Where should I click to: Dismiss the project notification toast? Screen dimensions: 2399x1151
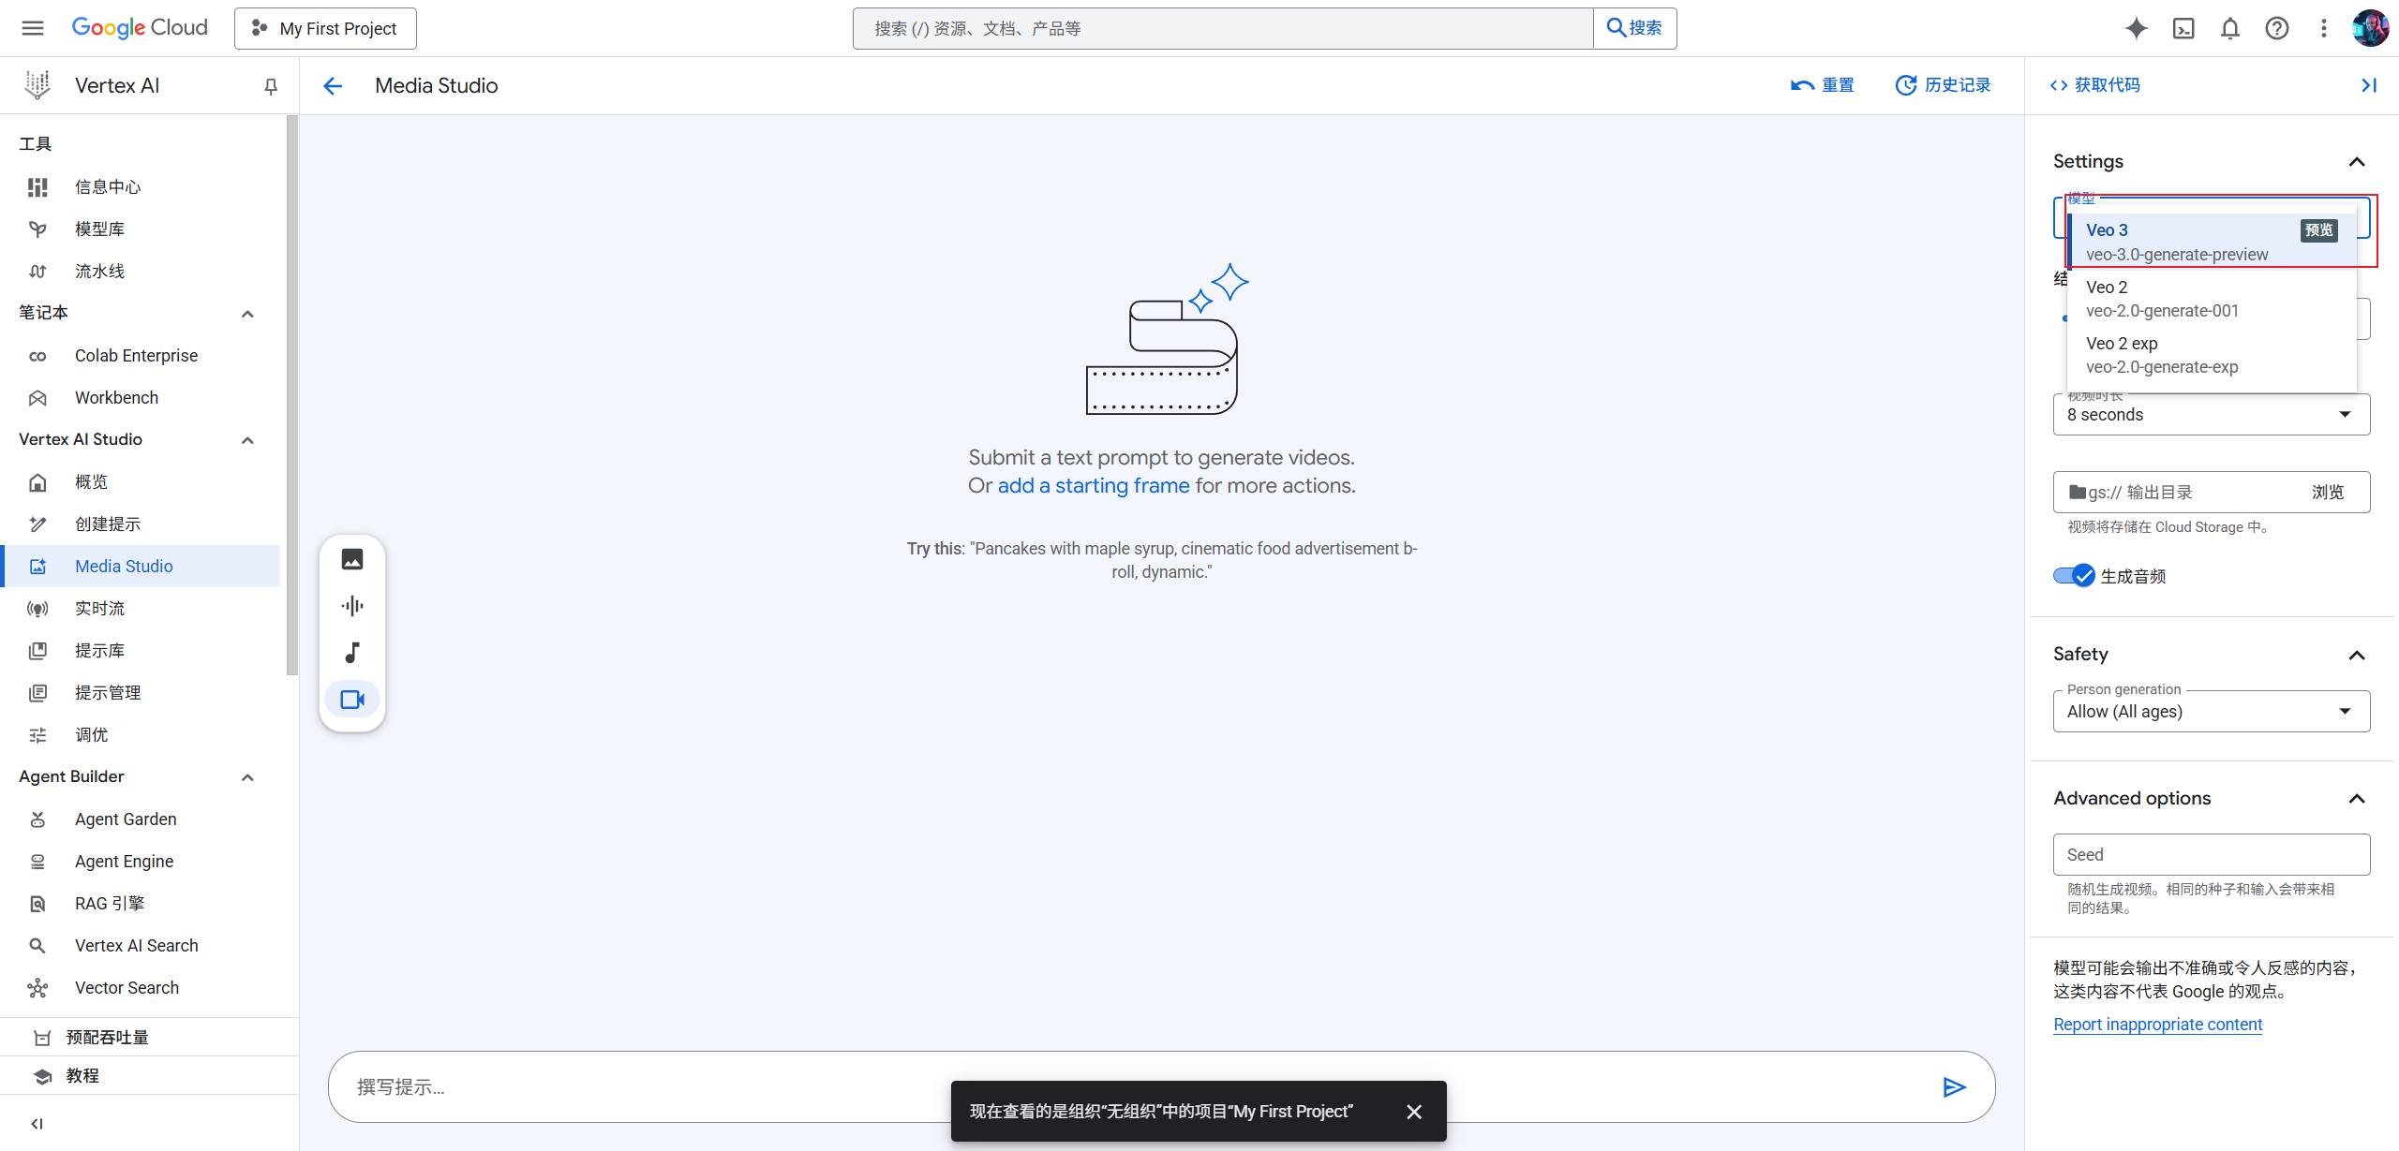coord(1414,1112)
